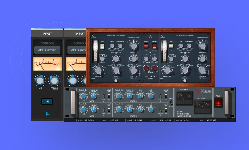Toggle the UNLINK/LINK red switch
The width and height of the screenshot is (249, 150).
(146, 46)
